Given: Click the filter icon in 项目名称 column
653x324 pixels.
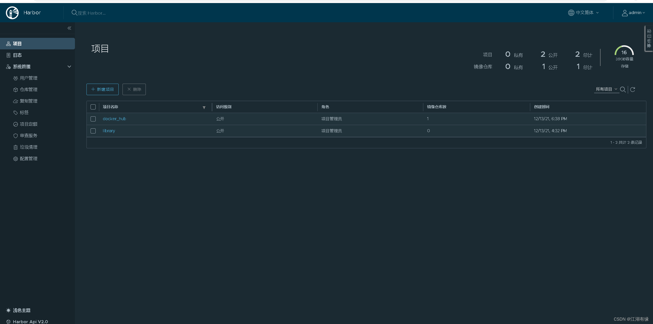Looking at the screenshot, I should (204, 108).
